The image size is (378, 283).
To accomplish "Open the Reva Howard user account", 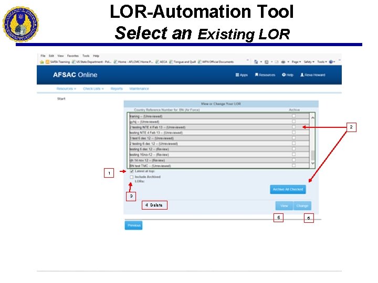I will (x=313, y=75).
